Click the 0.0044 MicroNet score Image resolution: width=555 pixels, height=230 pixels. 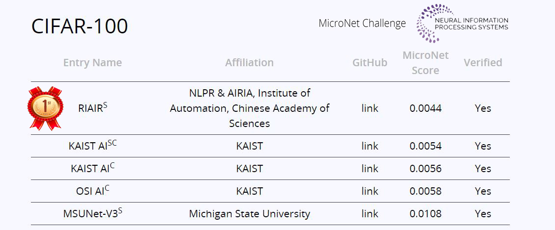pos(425,108)
